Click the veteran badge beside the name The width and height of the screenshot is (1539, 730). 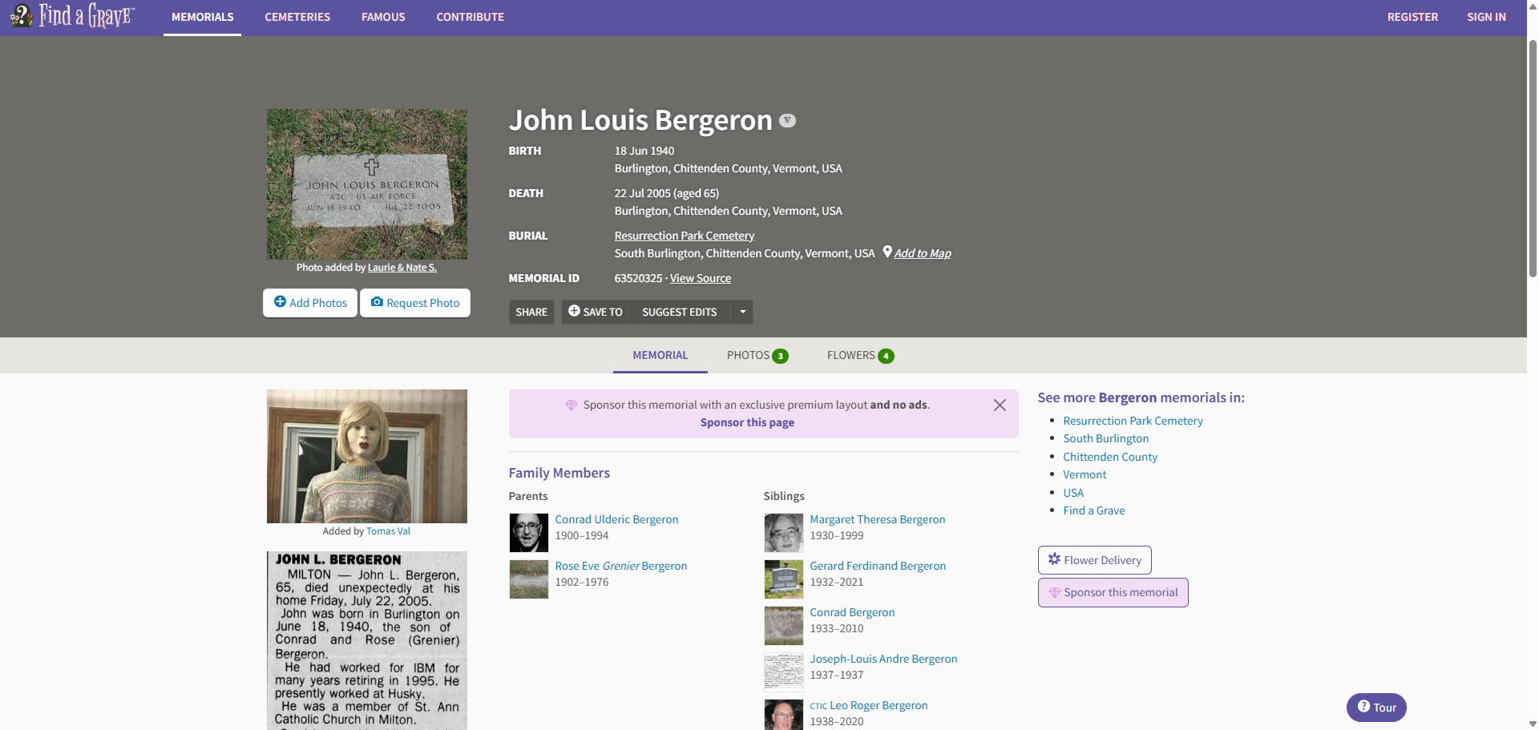click(788, 120)
